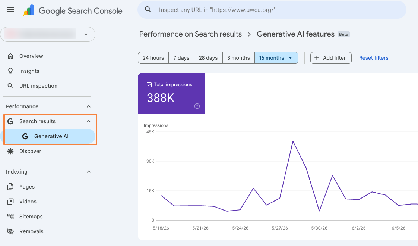Click the 45K axis label
The width and height of the screenshot is (418, 246).
(151, 132)
